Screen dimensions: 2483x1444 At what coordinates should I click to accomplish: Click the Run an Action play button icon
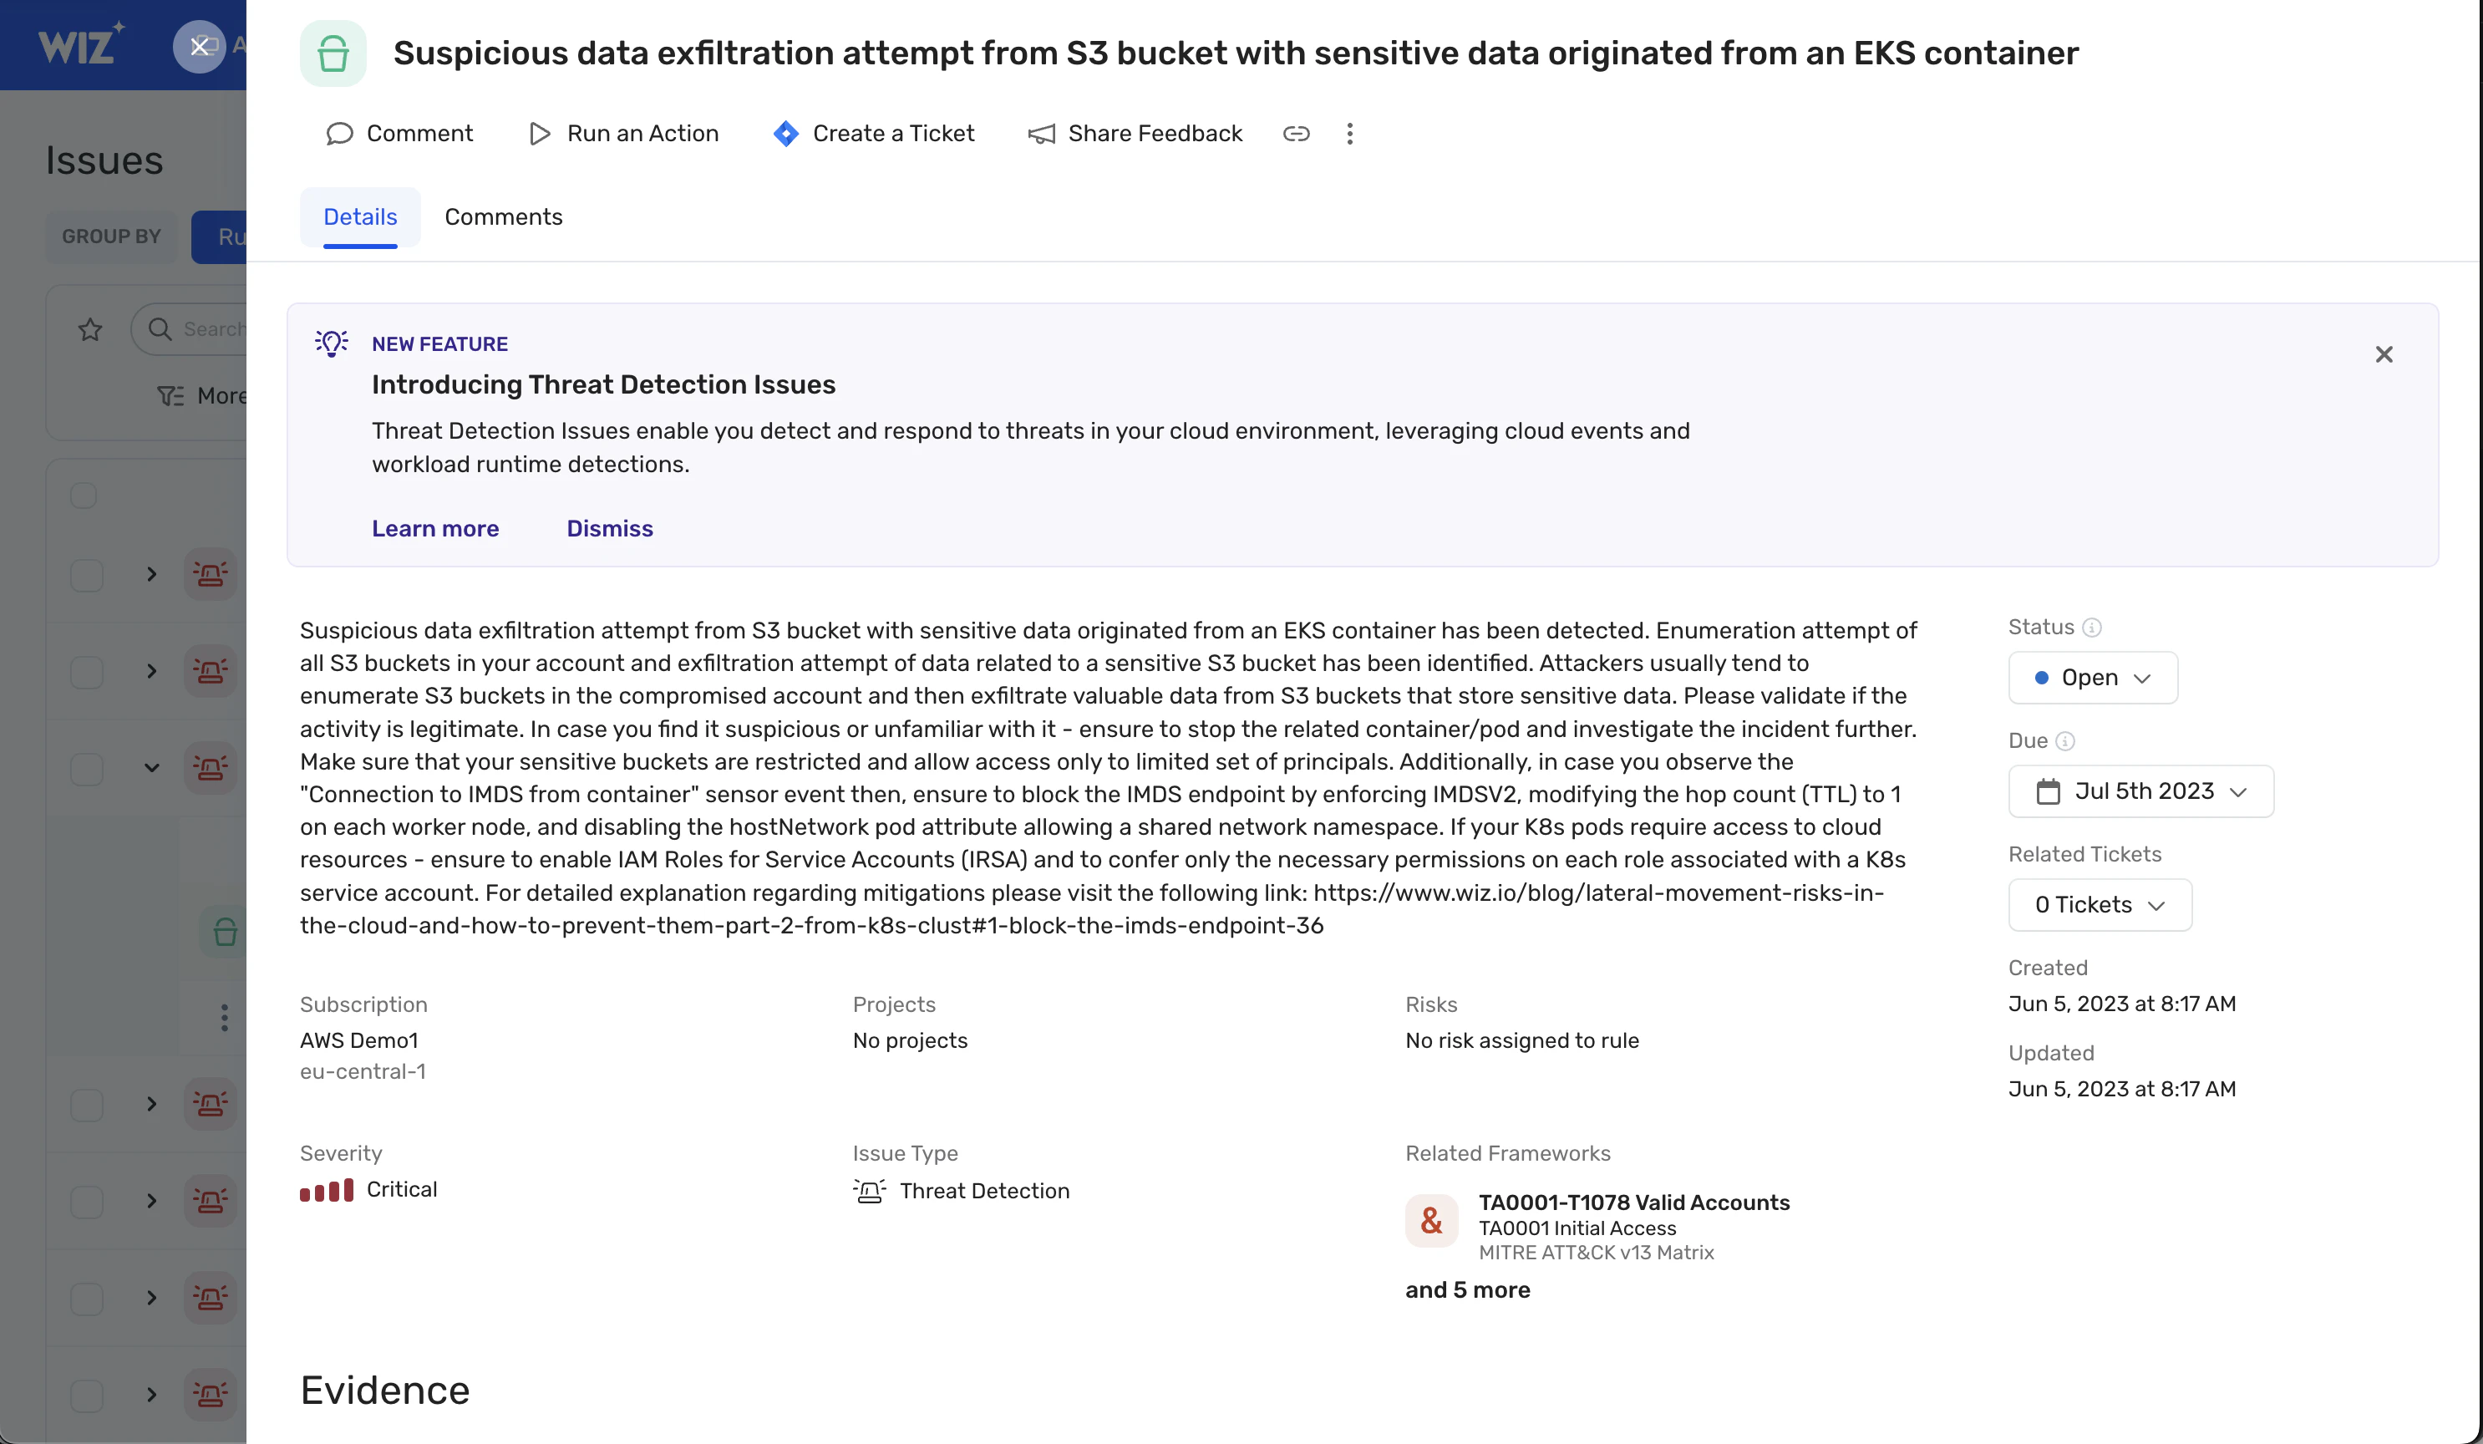coord(540,132)
